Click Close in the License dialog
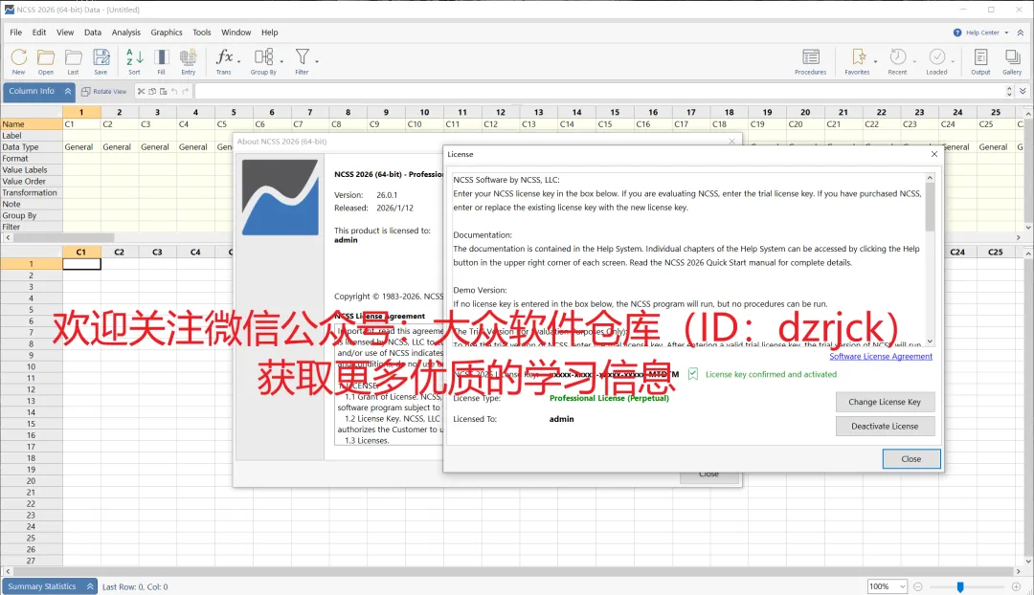 [x=911, y=458]
